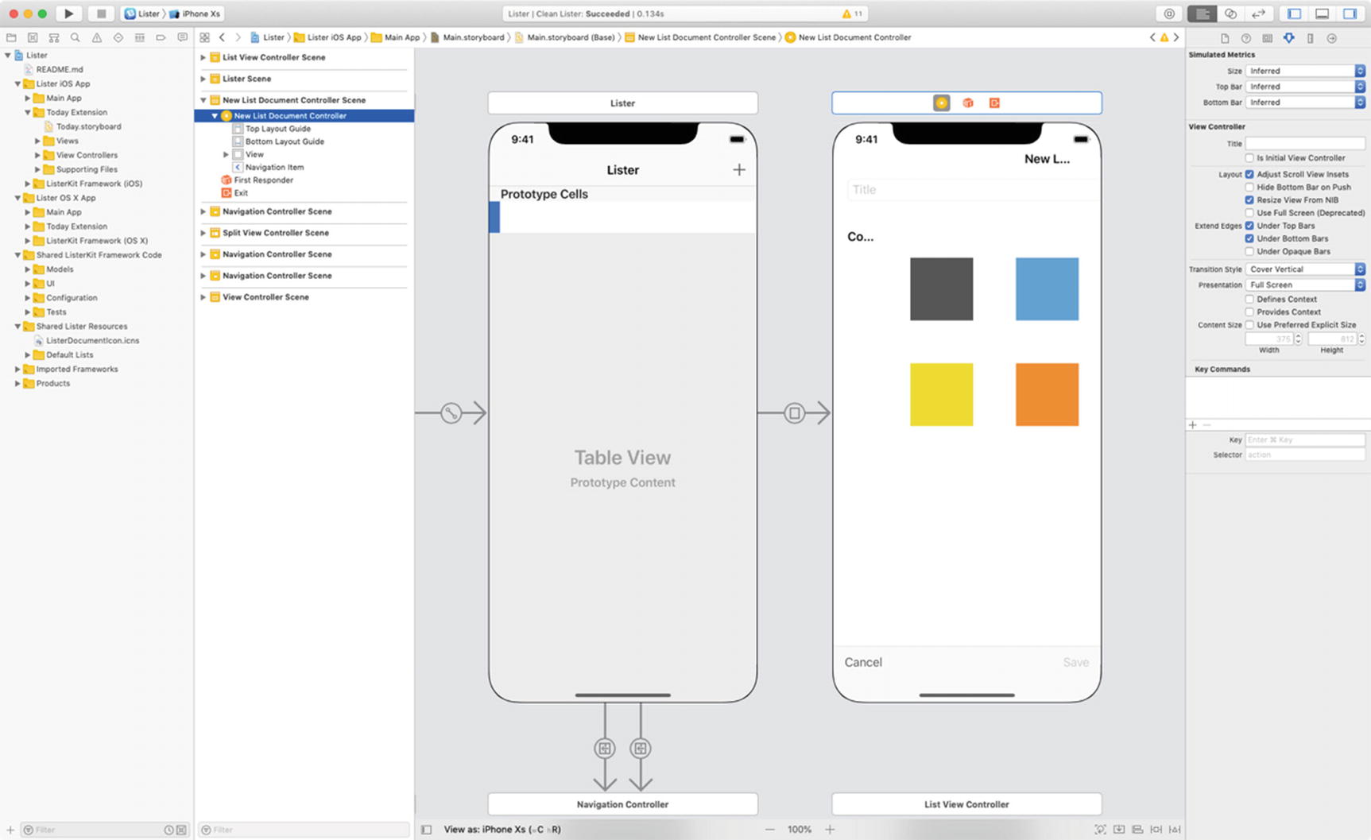
Task: Open the related items grid menu
Action: [204, 37]
